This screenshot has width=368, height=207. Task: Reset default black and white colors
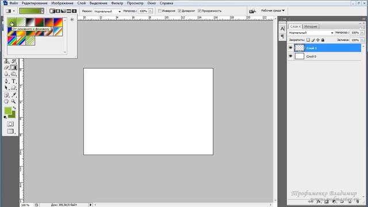[x=5, y=117]
